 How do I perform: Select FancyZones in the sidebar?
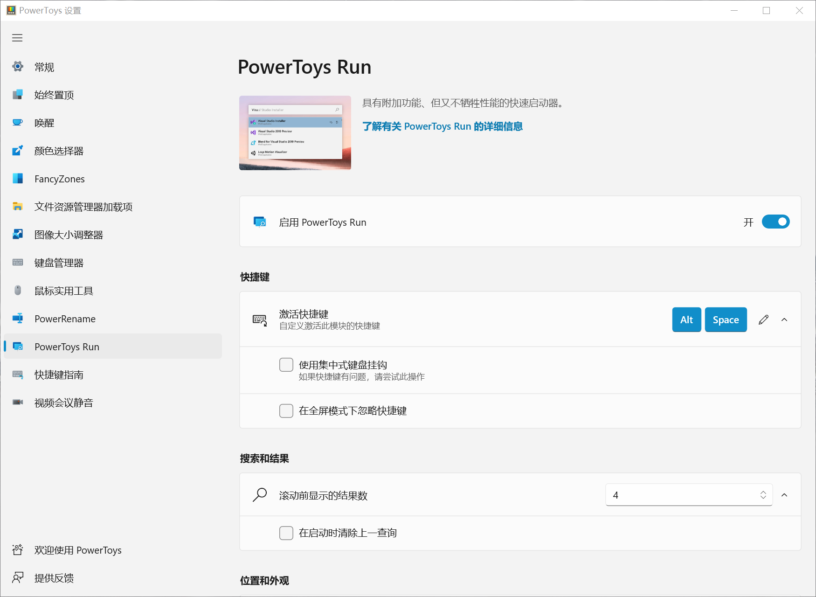[x=113, y=179]
